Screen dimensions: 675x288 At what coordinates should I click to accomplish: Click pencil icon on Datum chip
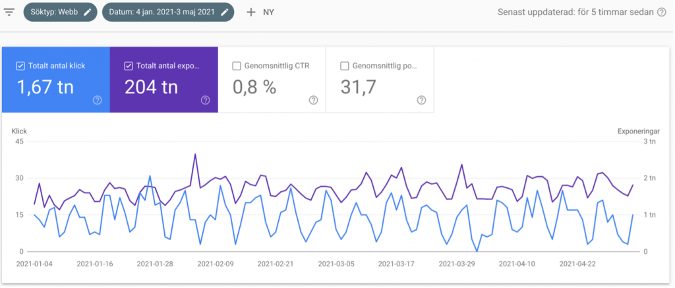[x=224, y=12]
